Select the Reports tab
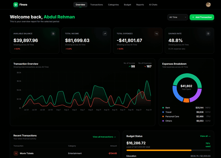The width and height of the screenshot is (221, 158). tap(140, 5)
